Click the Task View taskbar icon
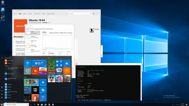Screen dimensions: 189x106 (31, 105)
